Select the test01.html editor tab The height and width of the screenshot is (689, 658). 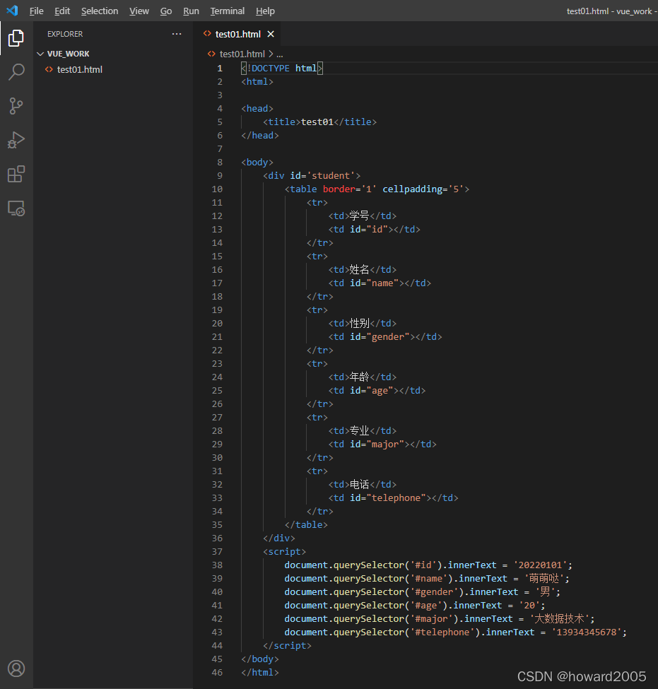(x=237, y=34)
